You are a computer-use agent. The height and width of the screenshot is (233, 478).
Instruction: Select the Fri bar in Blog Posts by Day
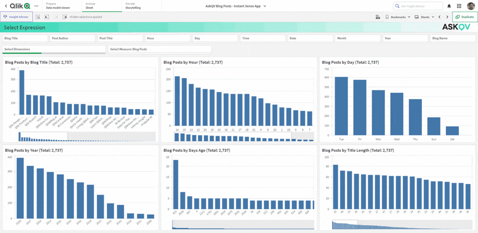(x=360, y=108)
